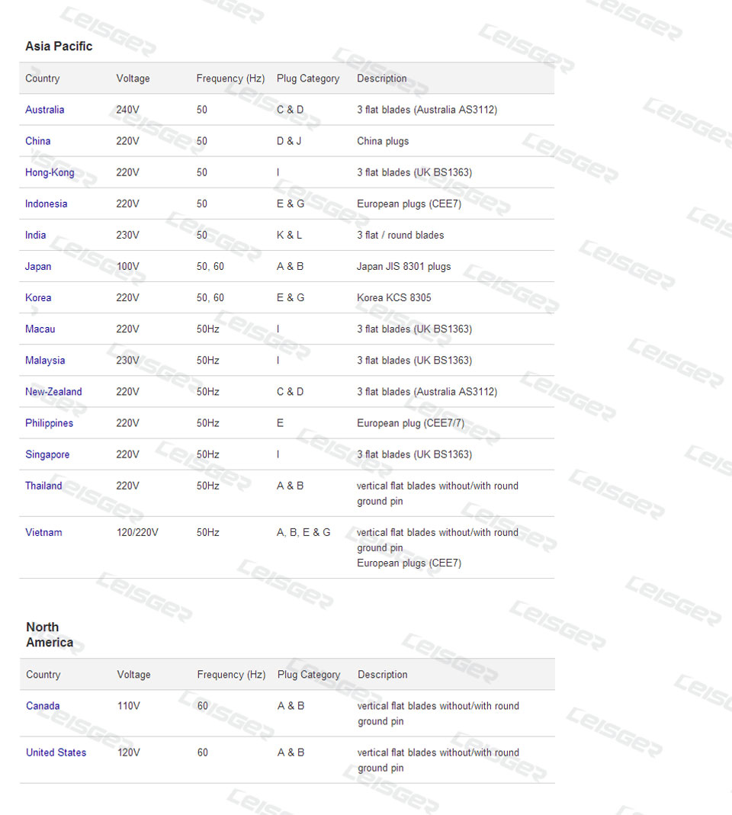Open the Singapore link
Image resolution: width=732 pixels, height=815 pixels.
pos(47,454)
